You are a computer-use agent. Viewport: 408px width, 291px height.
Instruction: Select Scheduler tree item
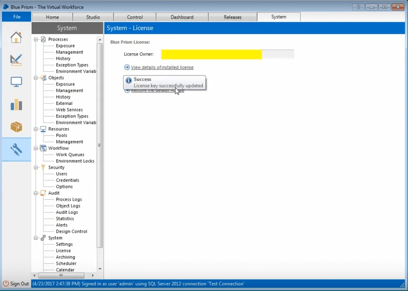[x=66, y=263]
